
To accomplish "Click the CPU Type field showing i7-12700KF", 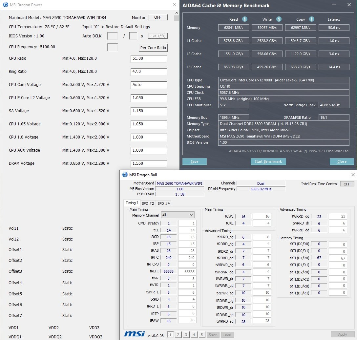I will [x=284, y=80].
